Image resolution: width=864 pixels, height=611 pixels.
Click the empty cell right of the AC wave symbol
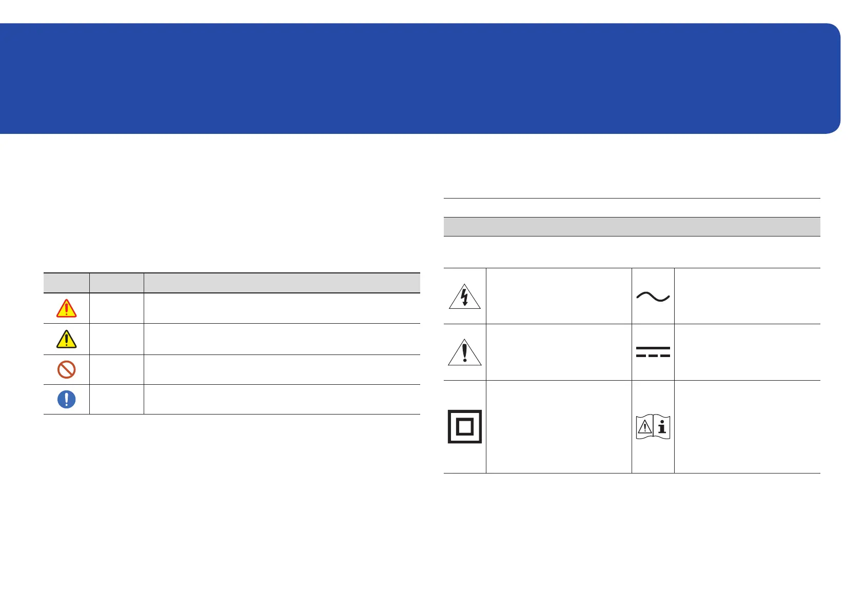point(747,296)
